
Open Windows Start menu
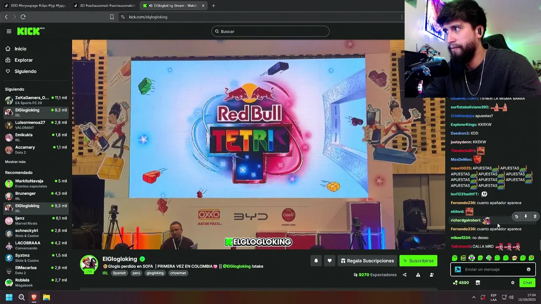click(x=9, y=297)
